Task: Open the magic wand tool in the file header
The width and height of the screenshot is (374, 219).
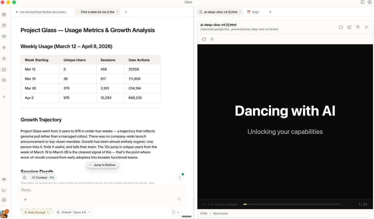Action: [358, 27]
